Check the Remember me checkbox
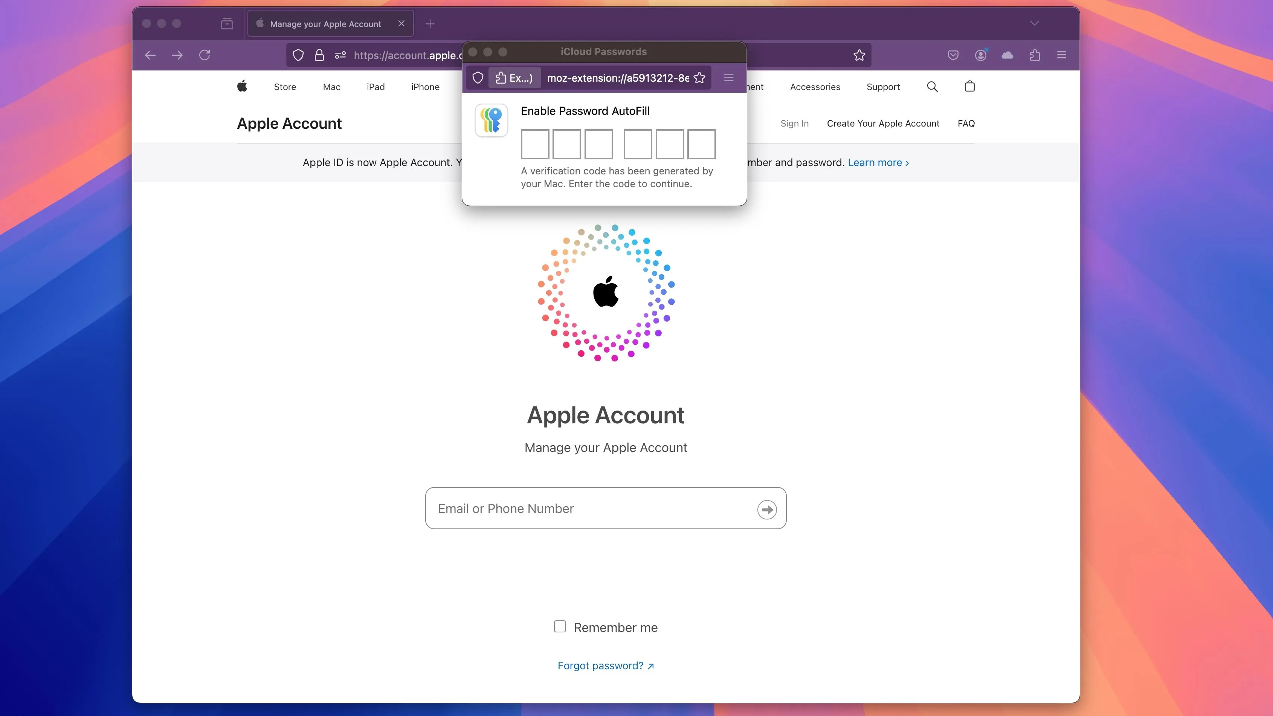1273x716 pixels. [x=560, y=627]
